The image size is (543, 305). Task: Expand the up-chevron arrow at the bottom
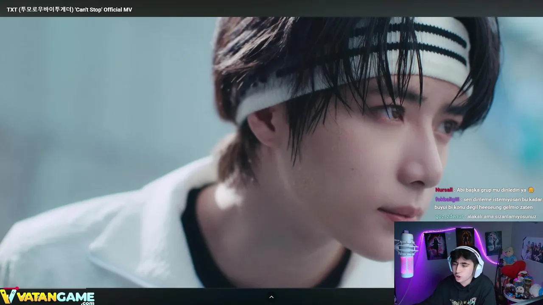click(271, 297)
